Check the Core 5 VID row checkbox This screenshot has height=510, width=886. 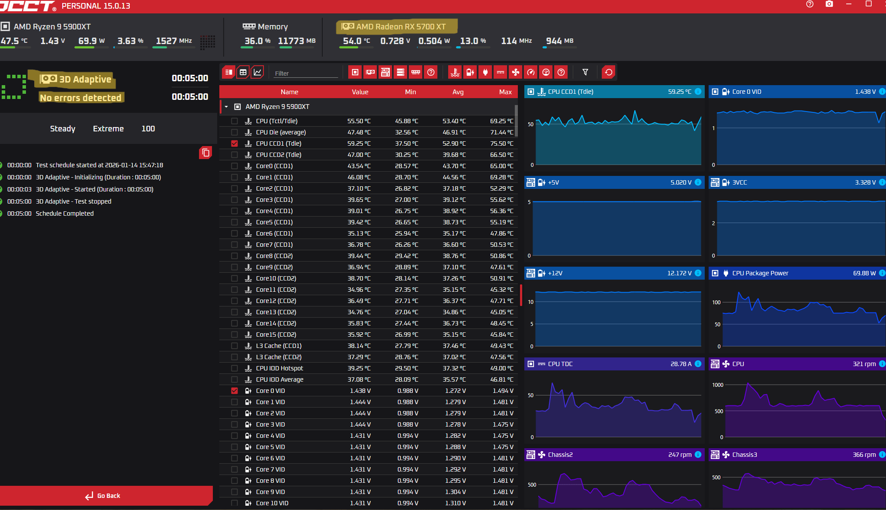tap(234, 447)
